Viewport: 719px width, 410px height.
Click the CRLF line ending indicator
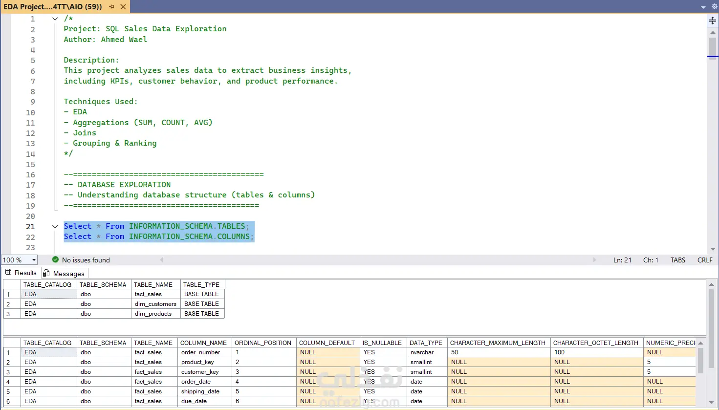(x=705, y=260)
